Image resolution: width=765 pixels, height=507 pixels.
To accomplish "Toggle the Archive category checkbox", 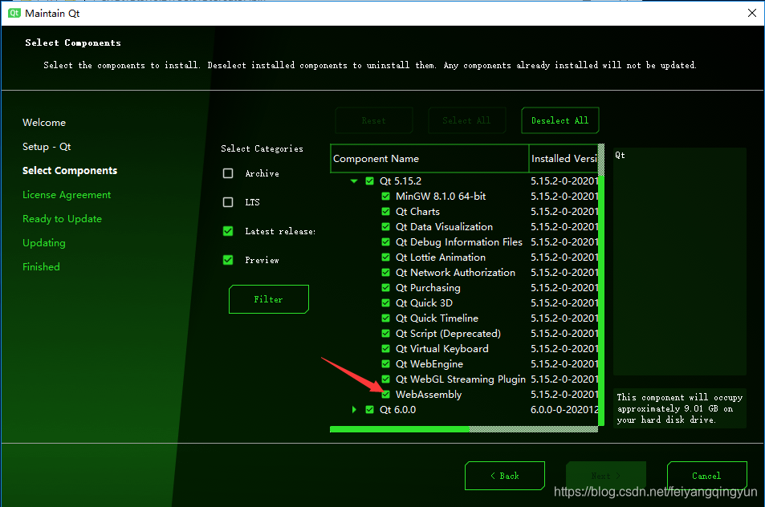I will coord(228,173).
